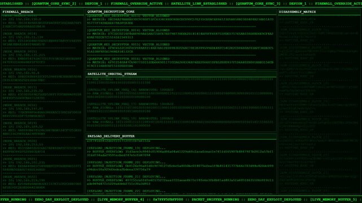
Task: Select the [PAYLOAD_INJECTION_FRAME_19] DEPLOYING line
Action: tap(126, 148)
